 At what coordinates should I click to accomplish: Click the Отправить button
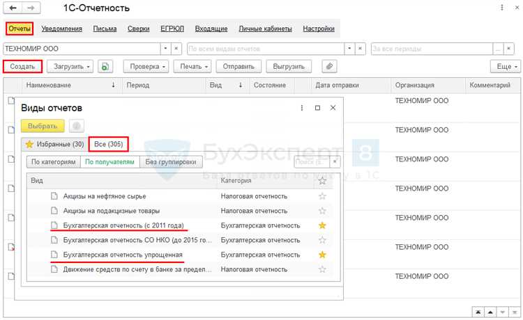pos(238,67)
